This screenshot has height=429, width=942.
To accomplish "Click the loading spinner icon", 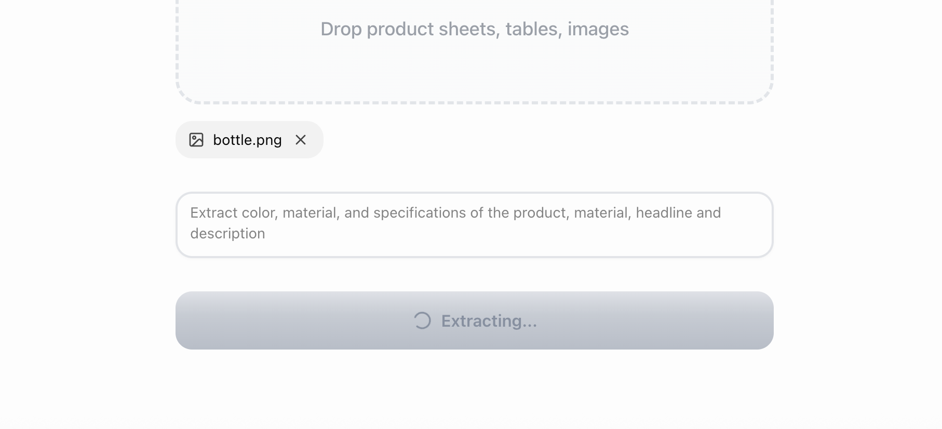I will (x=422, y=320).
